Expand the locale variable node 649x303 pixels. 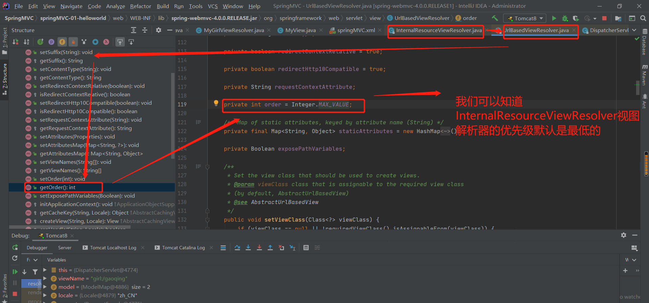[x=45, y=295]
